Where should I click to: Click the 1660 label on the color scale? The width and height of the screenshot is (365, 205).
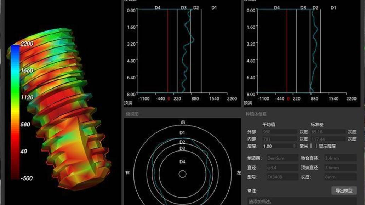27,70
